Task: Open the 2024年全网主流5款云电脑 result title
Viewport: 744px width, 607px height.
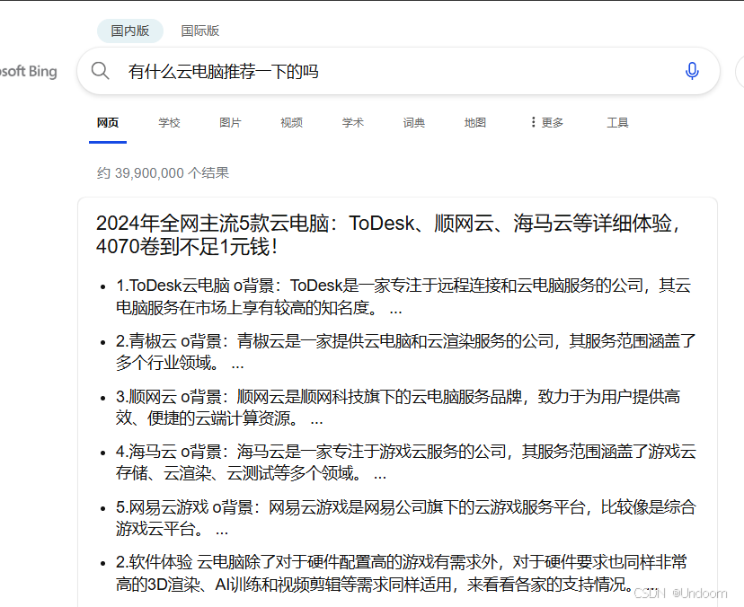Action: coord(388,234)
